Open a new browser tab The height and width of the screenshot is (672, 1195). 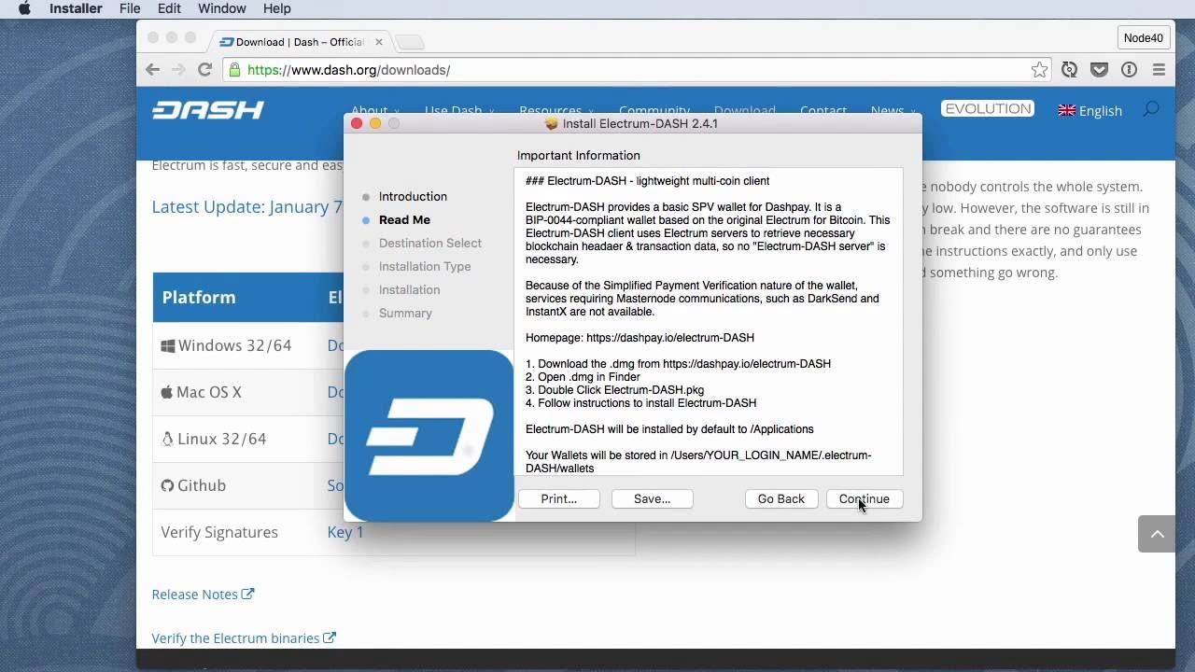click(410, 42)
